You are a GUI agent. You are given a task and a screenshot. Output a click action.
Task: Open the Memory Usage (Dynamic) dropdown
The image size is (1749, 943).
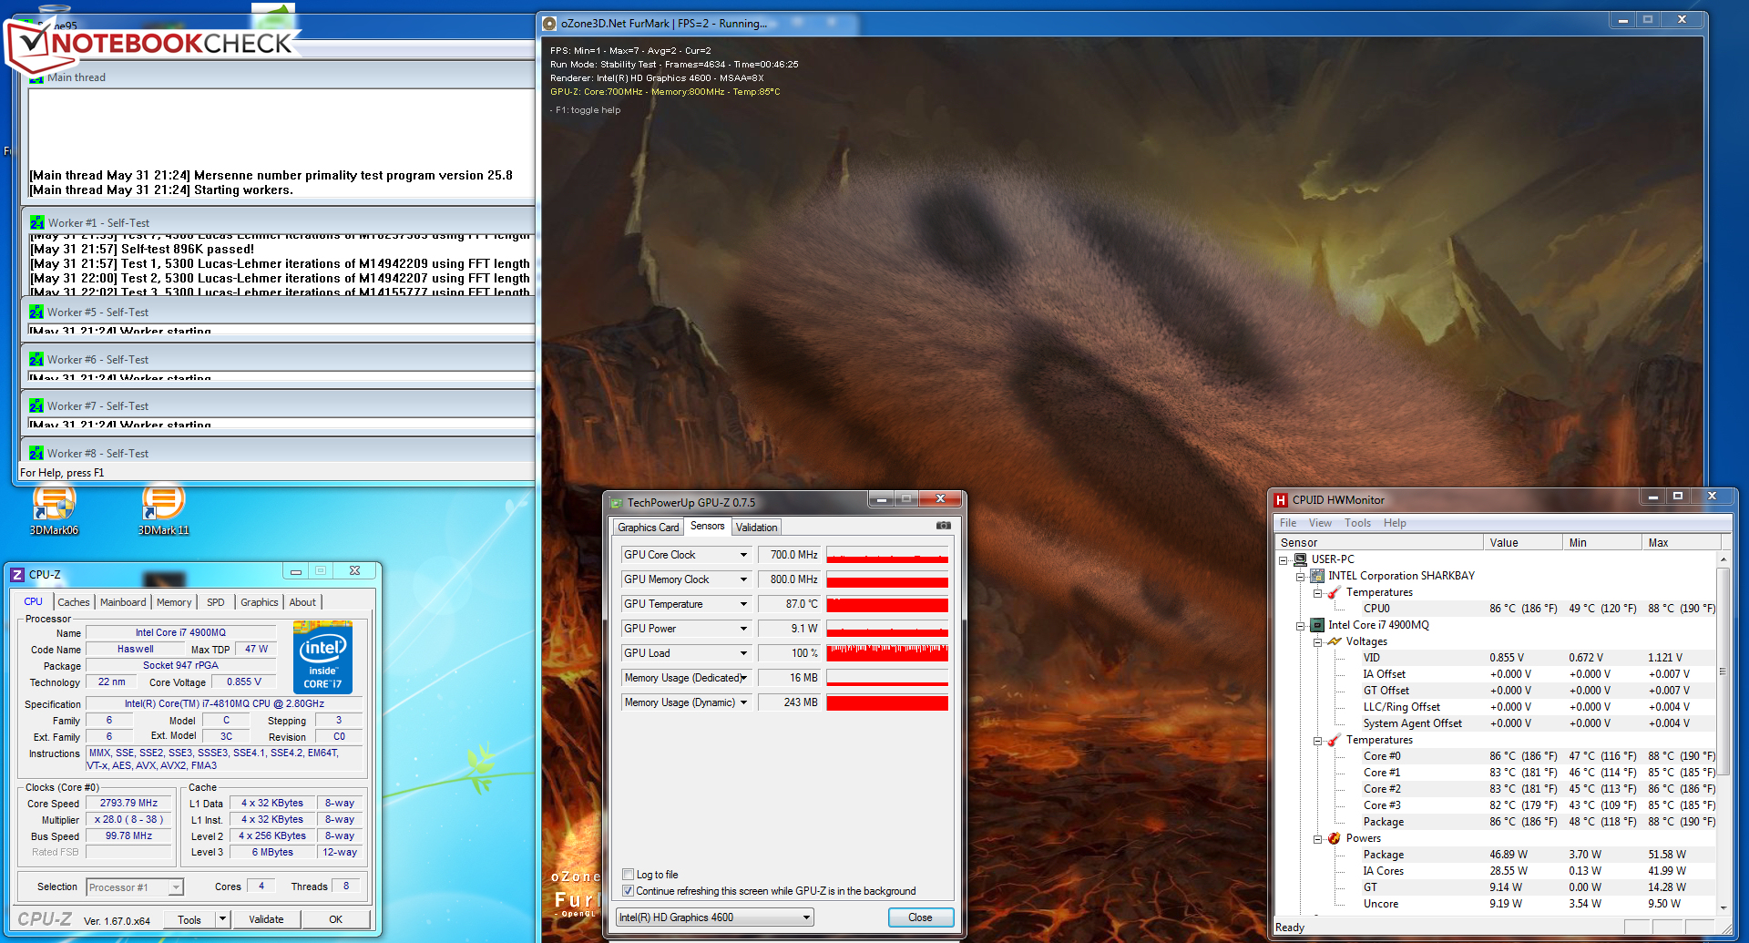(x=743, y=702)
